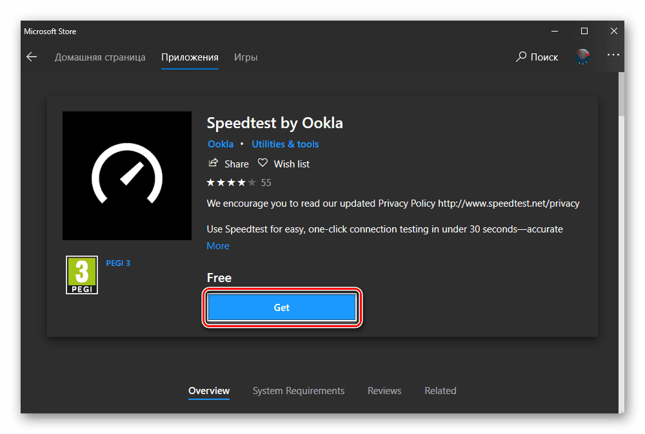
Task: Click the back arrow icon
Action: (32, 57)
